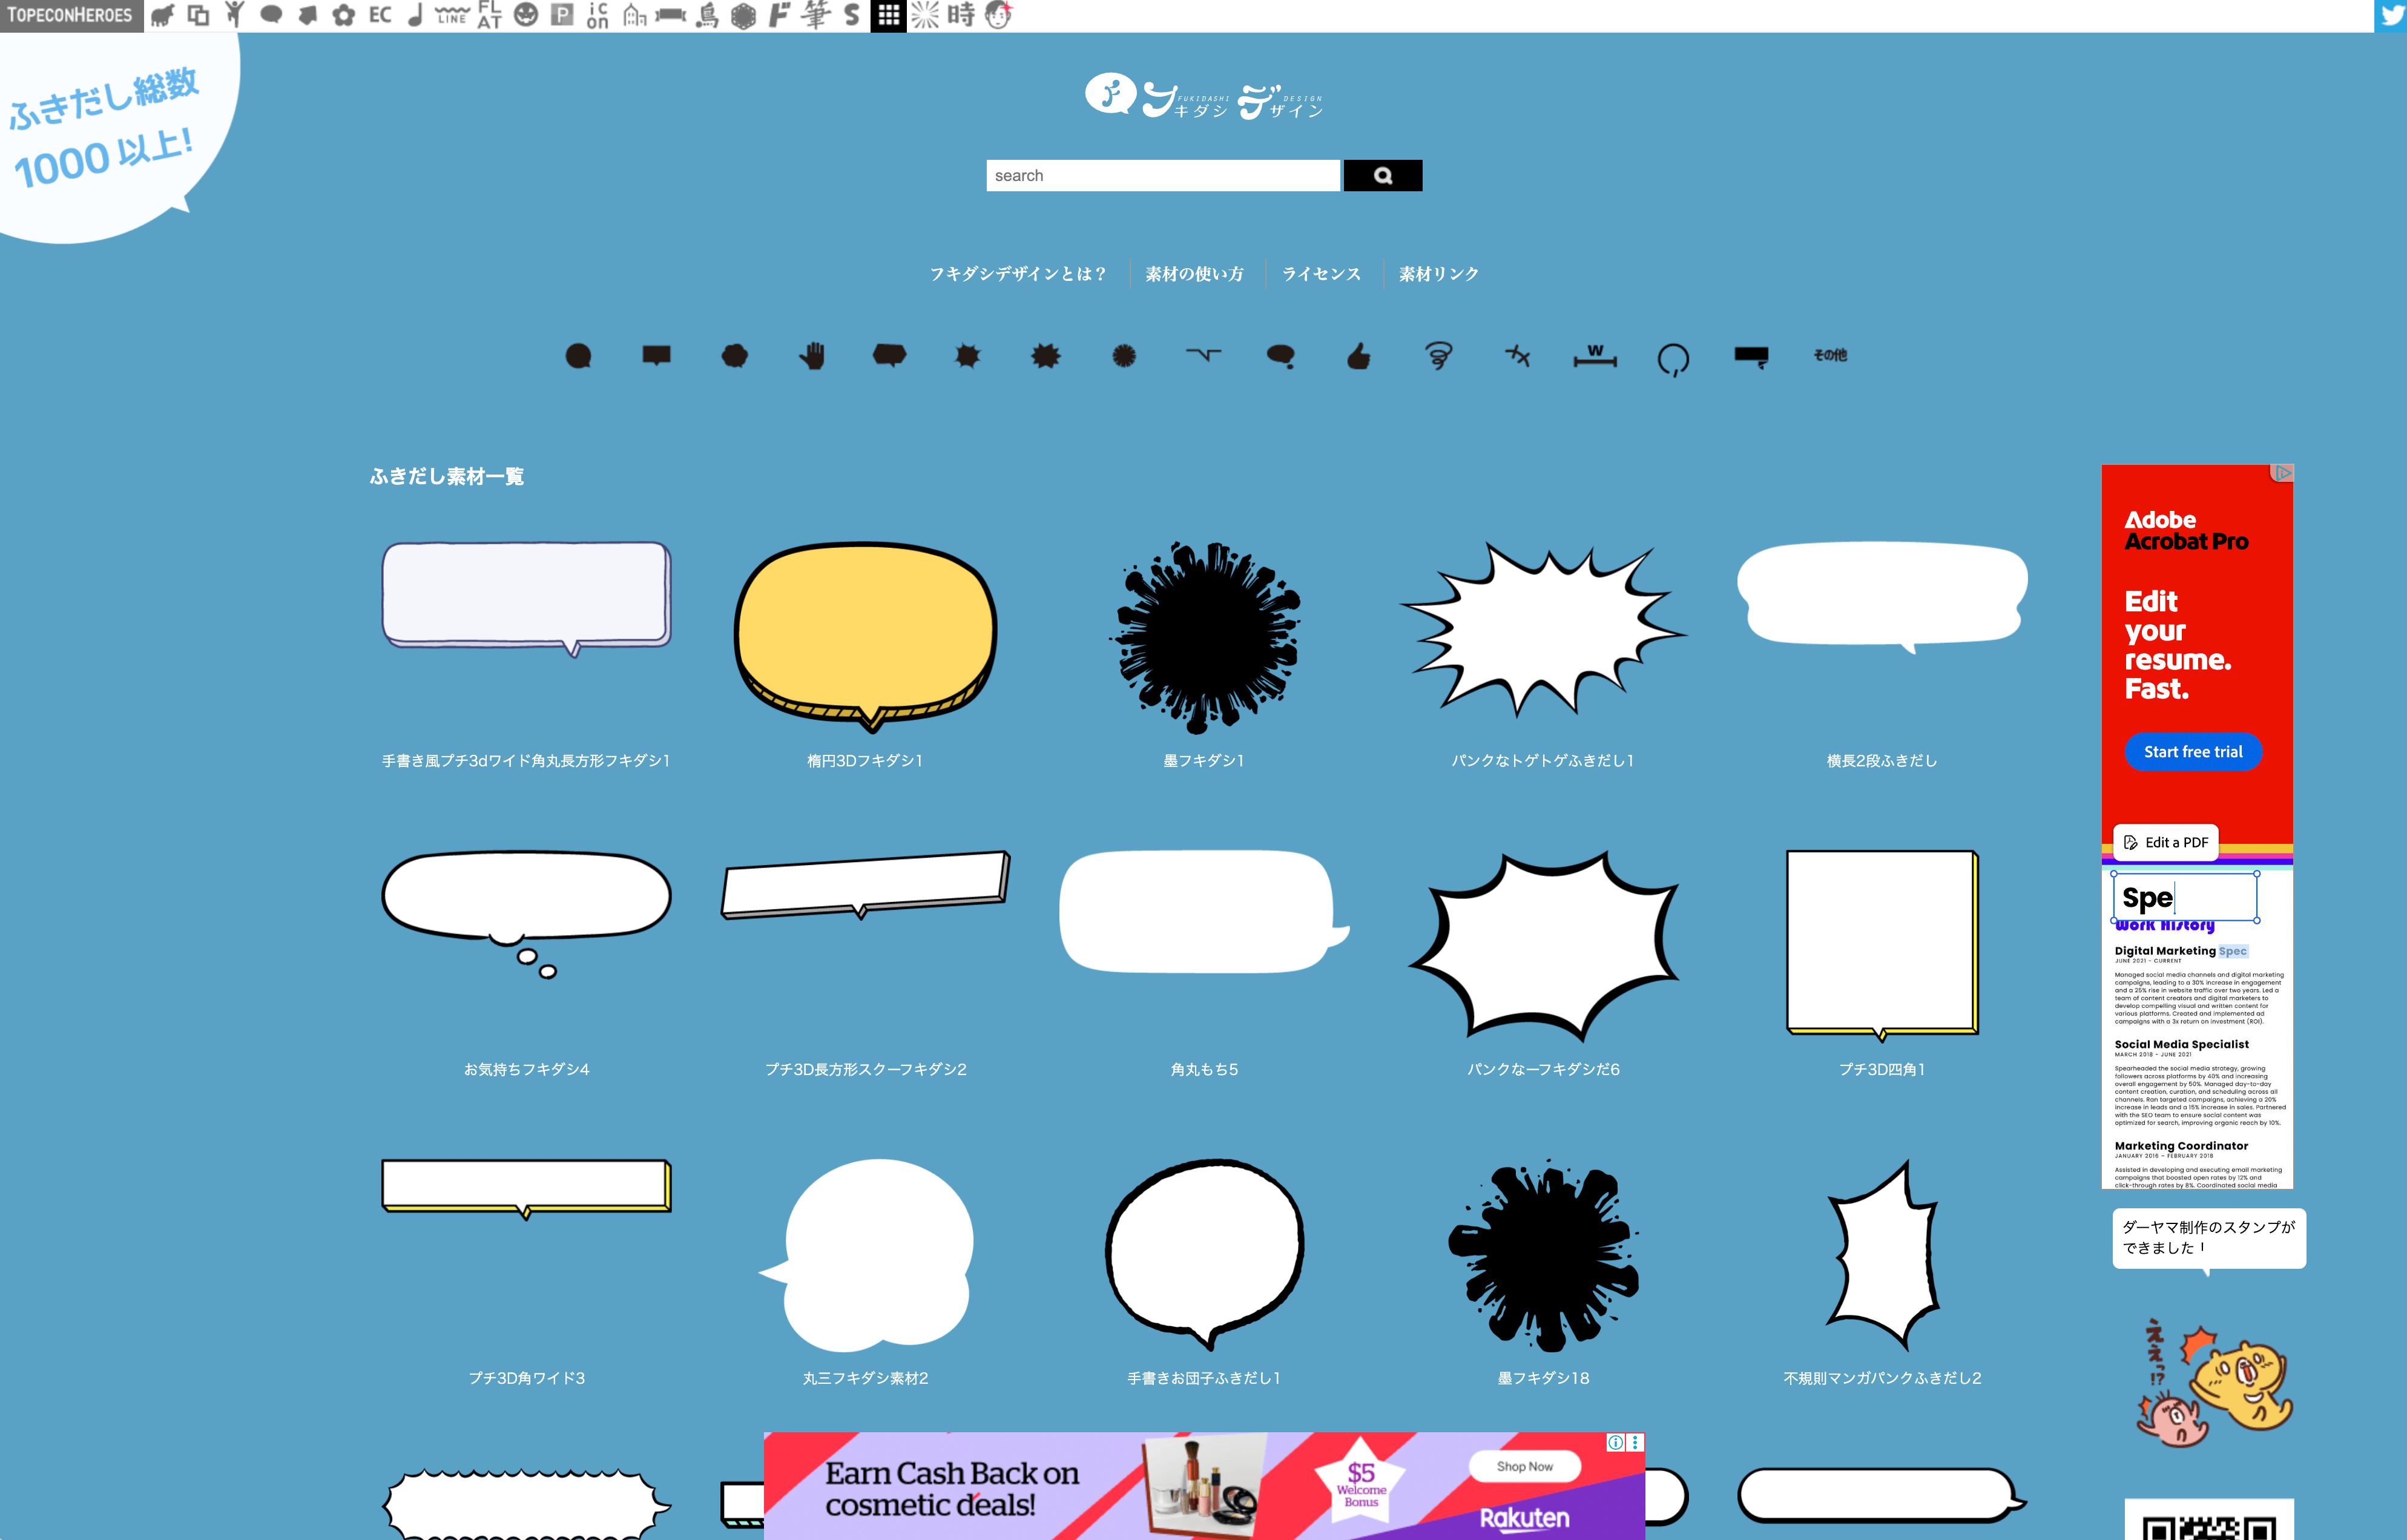Select the tornado scribble category icon
2407x1540 pixels.
(1438, 356)
